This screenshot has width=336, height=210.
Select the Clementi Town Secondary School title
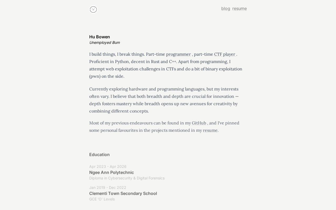coord(123,193)
